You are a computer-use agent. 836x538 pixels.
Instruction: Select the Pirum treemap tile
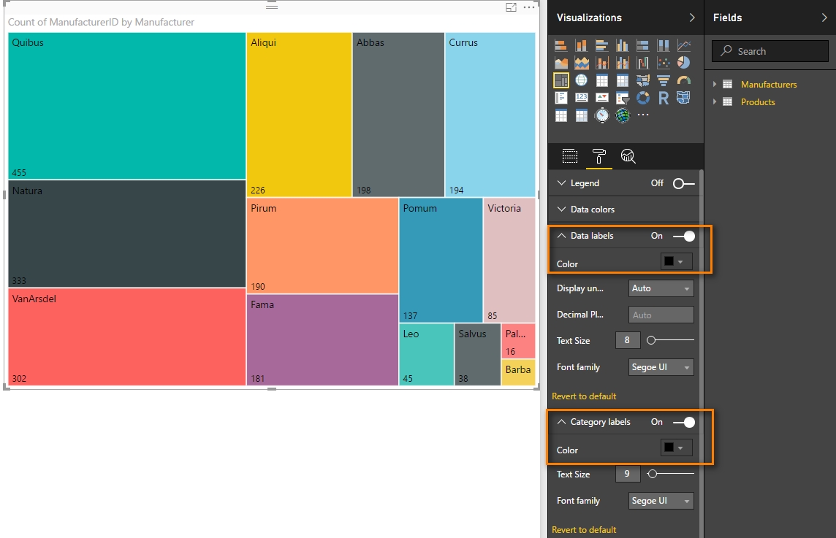pos(322,246)
